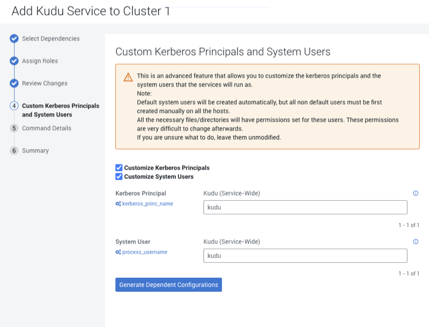Click the step 4 number circle icon
The width and height of the screenshot is (429, 327).
point(14,106)
